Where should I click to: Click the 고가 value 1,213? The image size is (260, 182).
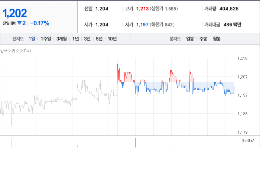click(142, 9)
